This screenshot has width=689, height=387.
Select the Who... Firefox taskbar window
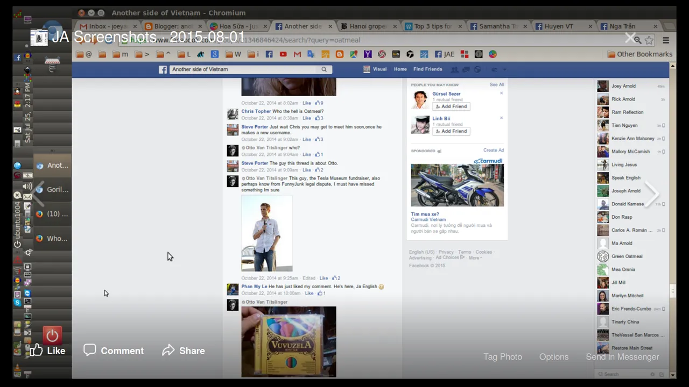(52, 238)
